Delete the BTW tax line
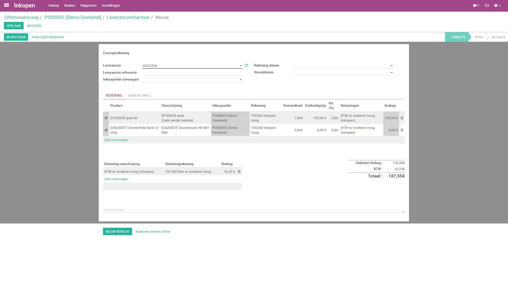Screen dimensions: 508x284 coord(239,172)
